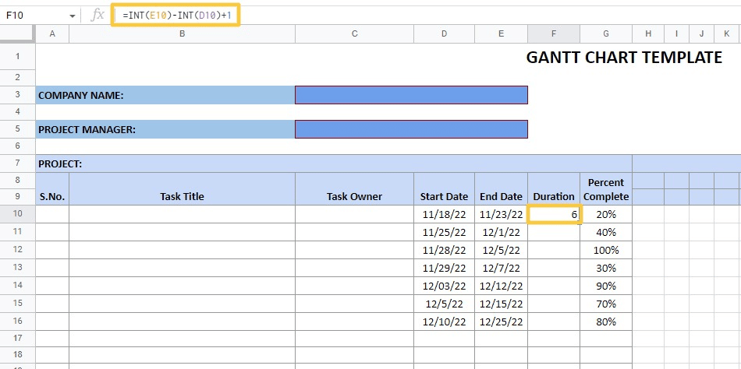
Task: Click the GANTT CHART TEMPLATE title
Action: [x=624, y=57]
